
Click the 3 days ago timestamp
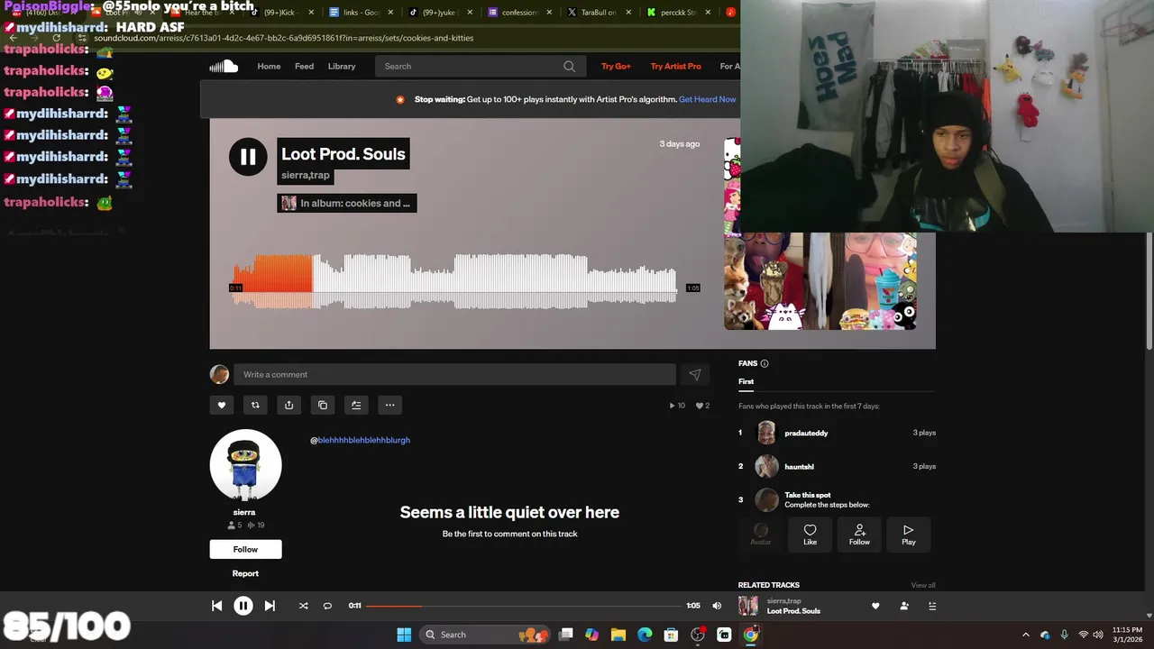click(679, 144)
